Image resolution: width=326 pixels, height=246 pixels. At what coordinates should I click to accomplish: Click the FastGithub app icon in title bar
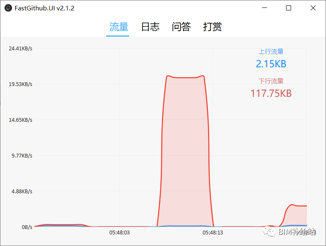point(8,8)
